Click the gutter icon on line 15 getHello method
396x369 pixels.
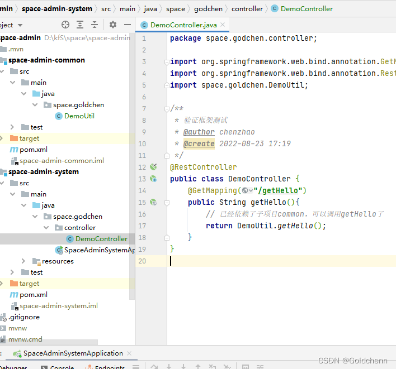[x=153, y=202]
